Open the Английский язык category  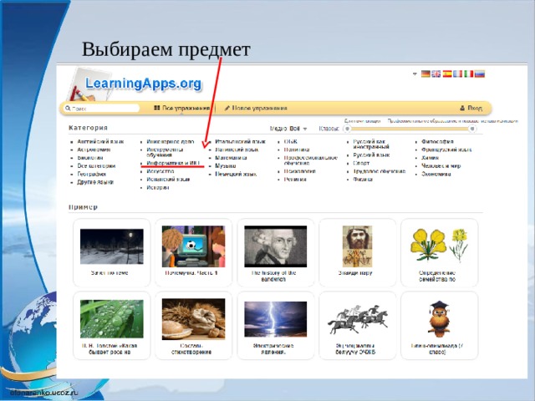click(x=100, y=141)
